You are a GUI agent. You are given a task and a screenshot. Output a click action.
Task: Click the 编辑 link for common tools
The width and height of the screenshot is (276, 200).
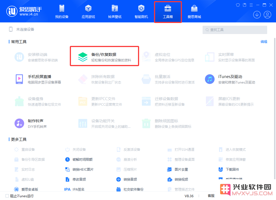click(264, 41)
